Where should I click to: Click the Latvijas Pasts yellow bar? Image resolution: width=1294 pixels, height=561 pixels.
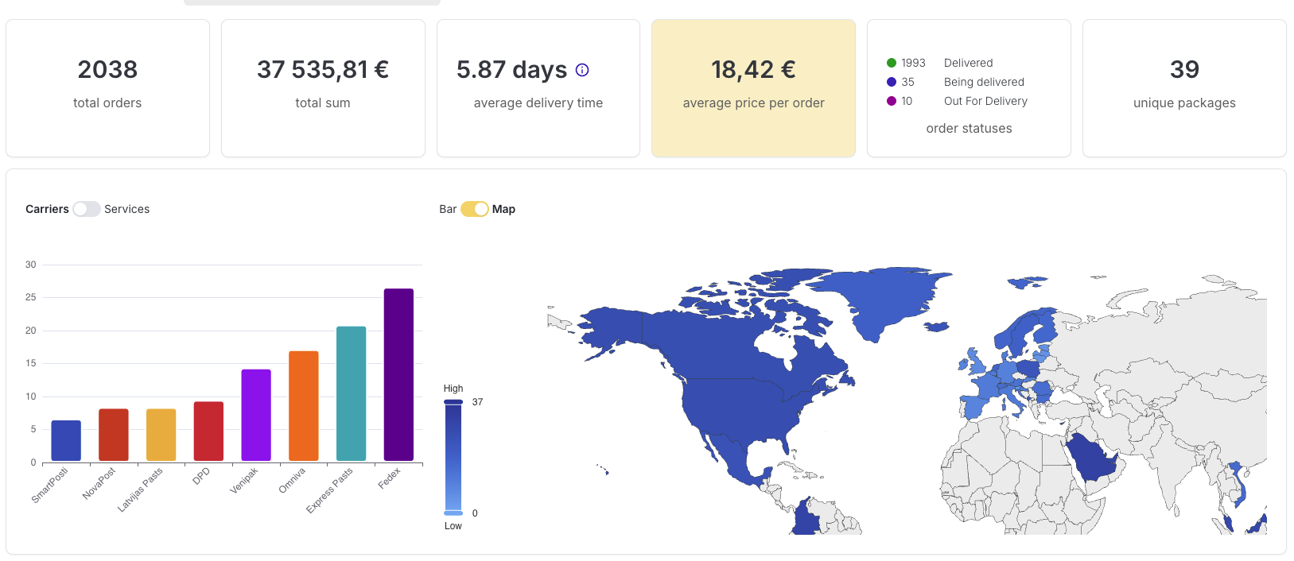click(x=161, y=435)
